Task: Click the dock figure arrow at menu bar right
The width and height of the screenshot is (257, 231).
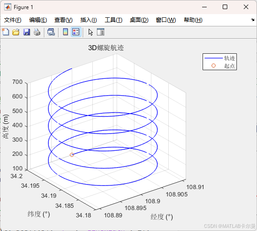Action: pos(252,20)
